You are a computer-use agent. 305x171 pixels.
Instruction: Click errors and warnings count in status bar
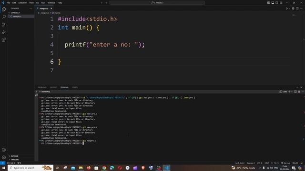pos(11,163)
